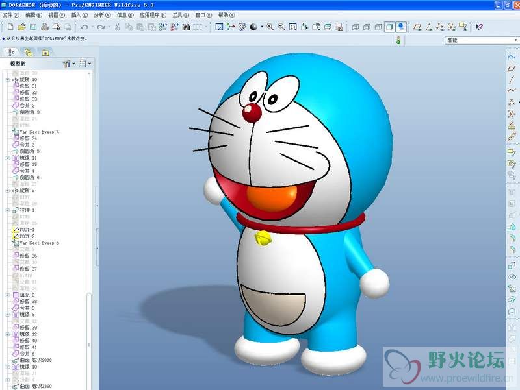
Task: Toggle Hidden Line display style
Action: pyautogui.click(x=367, y=27)
